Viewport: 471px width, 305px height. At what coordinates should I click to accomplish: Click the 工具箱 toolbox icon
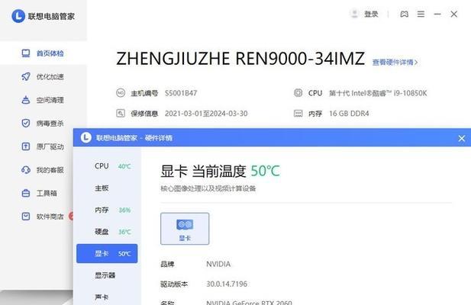coord(26,193)
